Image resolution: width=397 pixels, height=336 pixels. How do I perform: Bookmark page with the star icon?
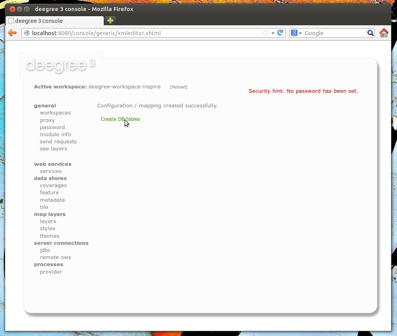(266, 33)
